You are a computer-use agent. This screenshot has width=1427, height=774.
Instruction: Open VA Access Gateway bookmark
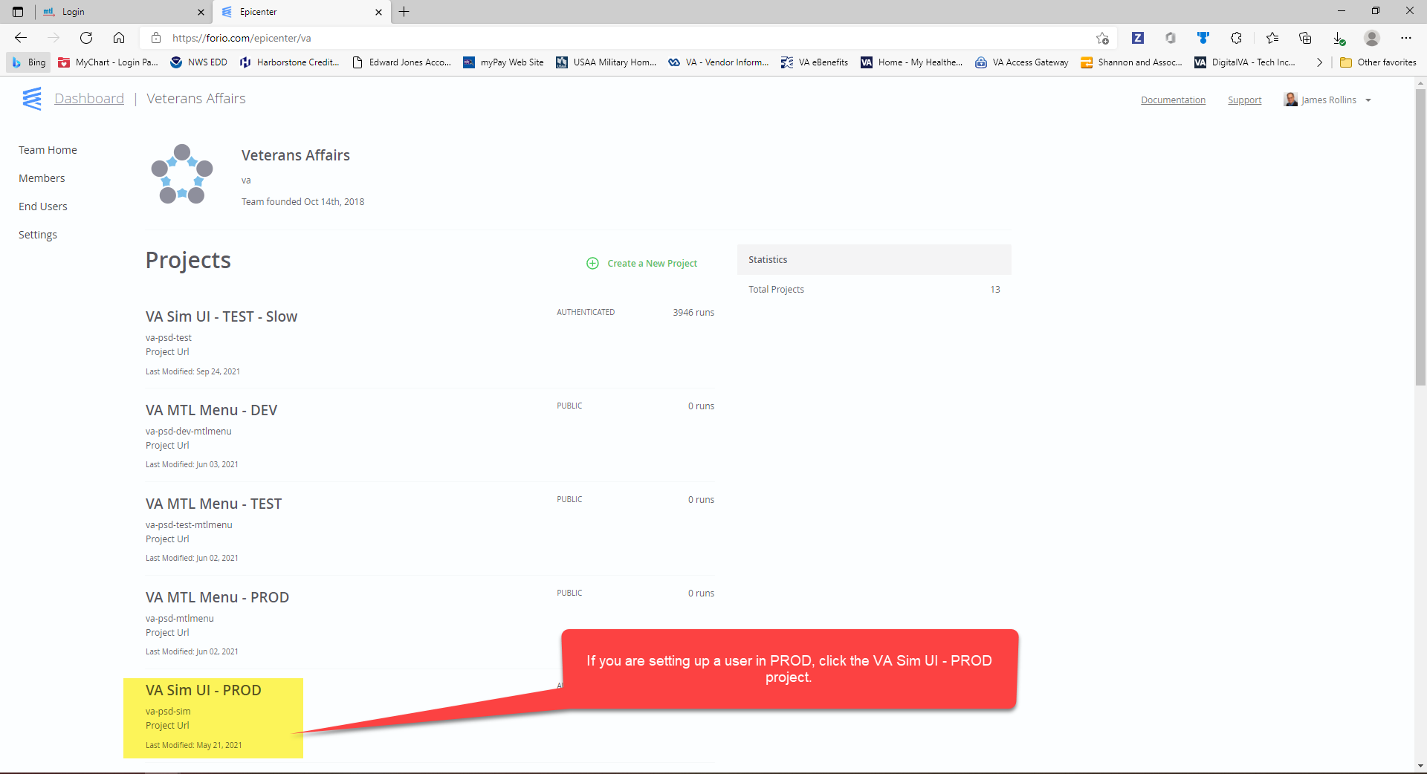point(1021,62)
